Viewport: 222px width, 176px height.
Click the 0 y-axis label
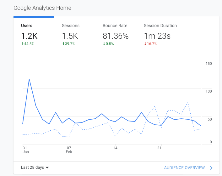tap(211, 142)
